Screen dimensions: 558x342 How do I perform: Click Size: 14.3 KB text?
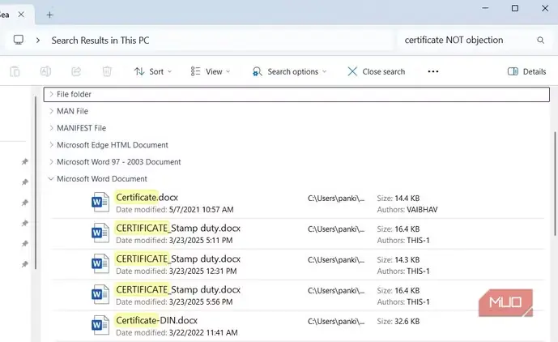[x=398, y=259]
